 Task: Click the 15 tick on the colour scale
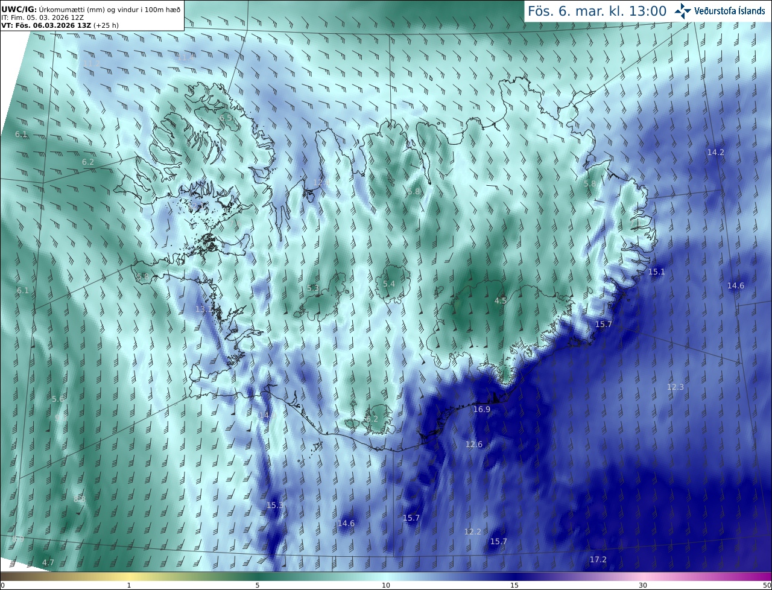coord(514,585)
